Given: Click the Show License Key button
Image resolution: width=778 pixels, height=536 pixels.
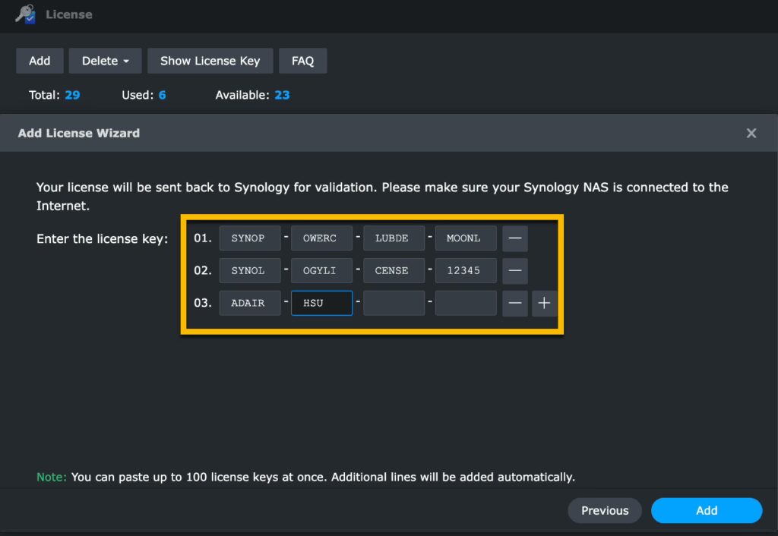Looking at the screenshot, I should pos(210,61).
